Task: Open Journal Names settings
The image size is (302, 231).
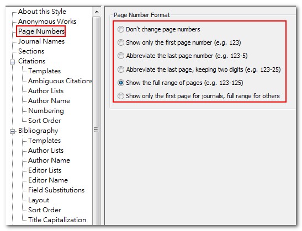Action: 41,41
